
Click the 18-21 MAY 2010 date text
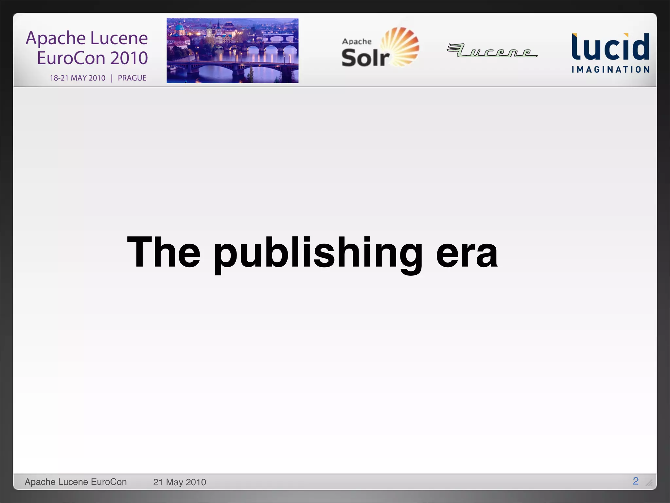78,78
